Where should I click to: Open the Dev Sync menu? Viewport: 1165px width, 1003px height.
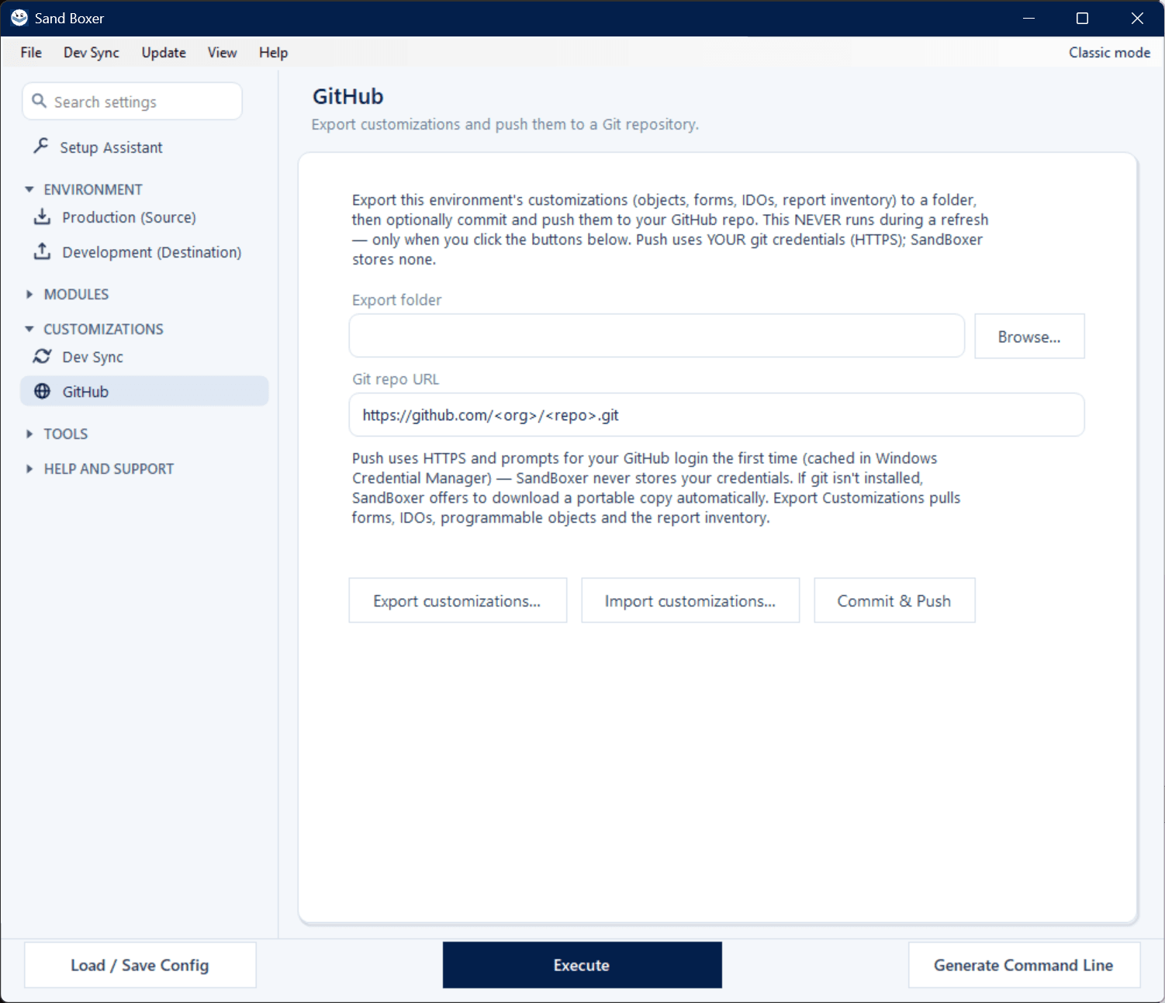[92, 52]
